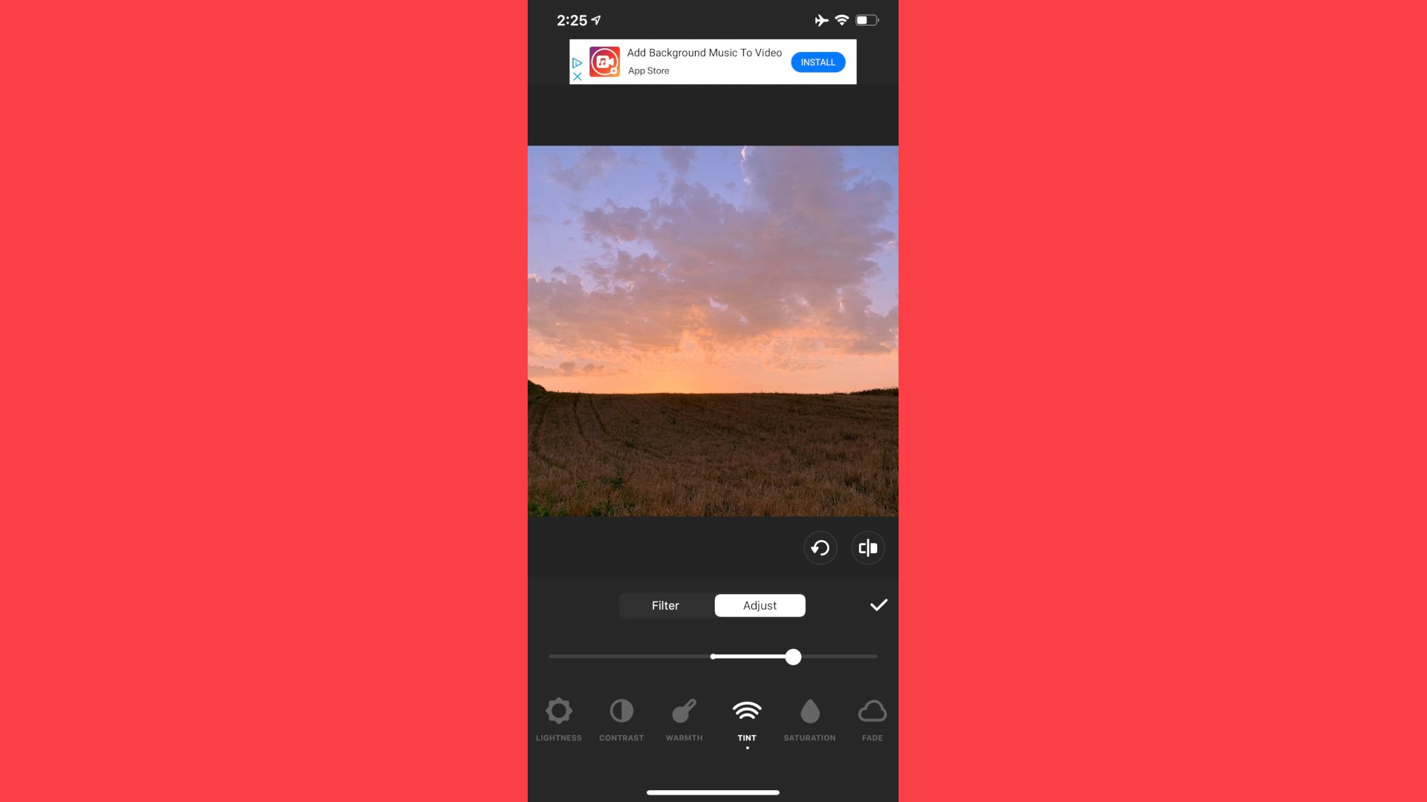Expand the Filter options panel
Viewport: 1427px width, 802px height.
point(665,605)
